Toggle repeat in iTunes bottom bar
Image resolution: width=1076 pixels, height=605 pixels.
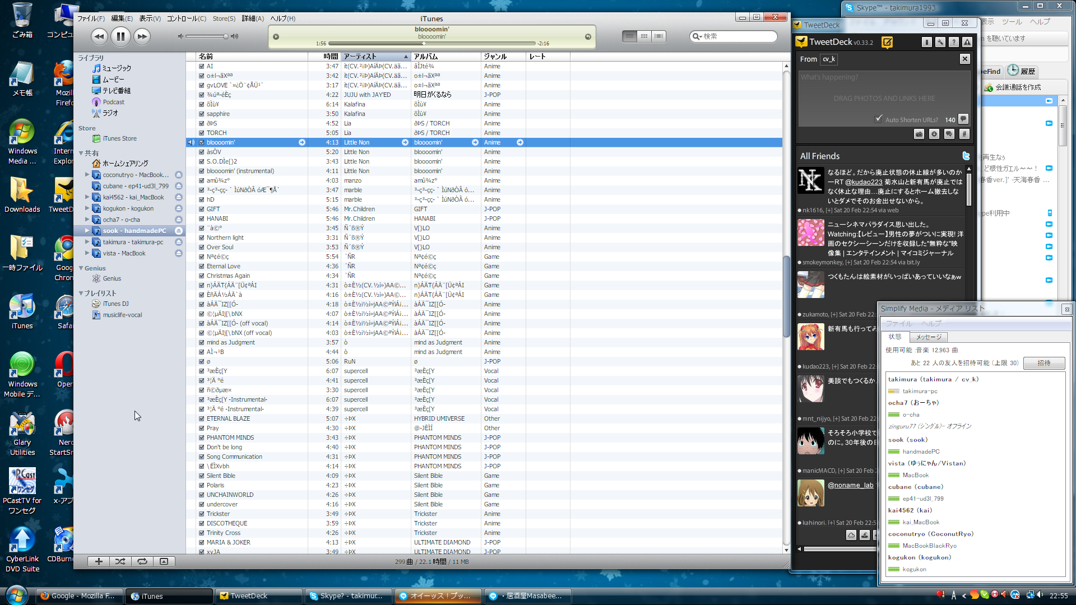[x=142, y=561]
